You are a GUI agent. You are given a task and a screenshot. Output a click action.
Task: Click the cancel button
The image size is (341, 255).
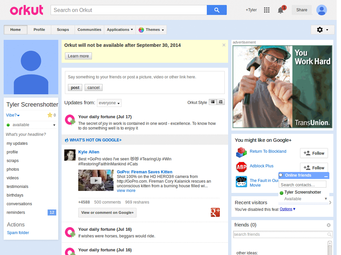94,88
